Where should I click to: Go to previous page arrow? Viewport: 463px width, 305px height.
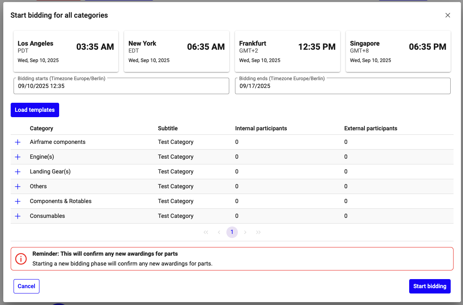219,232
